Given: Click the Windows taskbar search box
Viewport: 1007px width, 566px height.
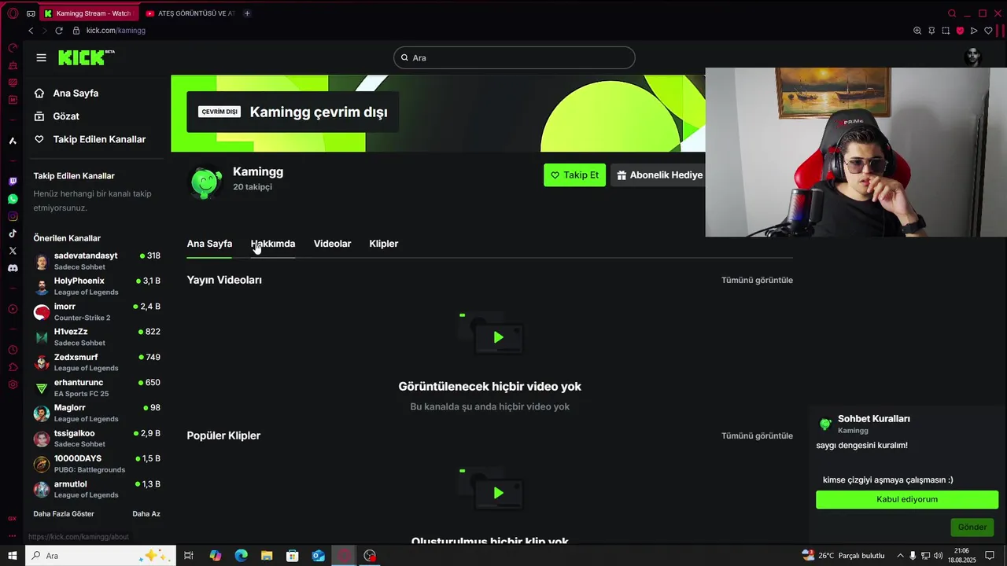Looking at the screenshot, I should click(101, 556).
